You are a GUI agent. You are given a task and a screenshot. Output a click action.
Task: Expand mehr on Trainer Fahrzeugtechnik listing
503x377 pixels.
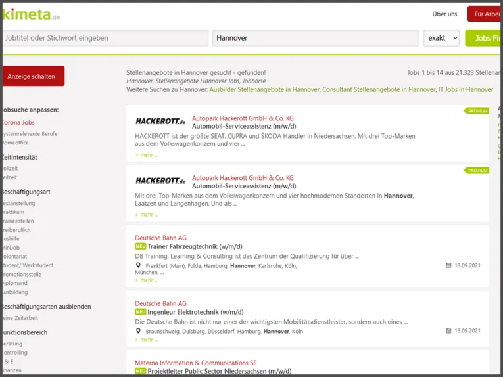(147, 280)
